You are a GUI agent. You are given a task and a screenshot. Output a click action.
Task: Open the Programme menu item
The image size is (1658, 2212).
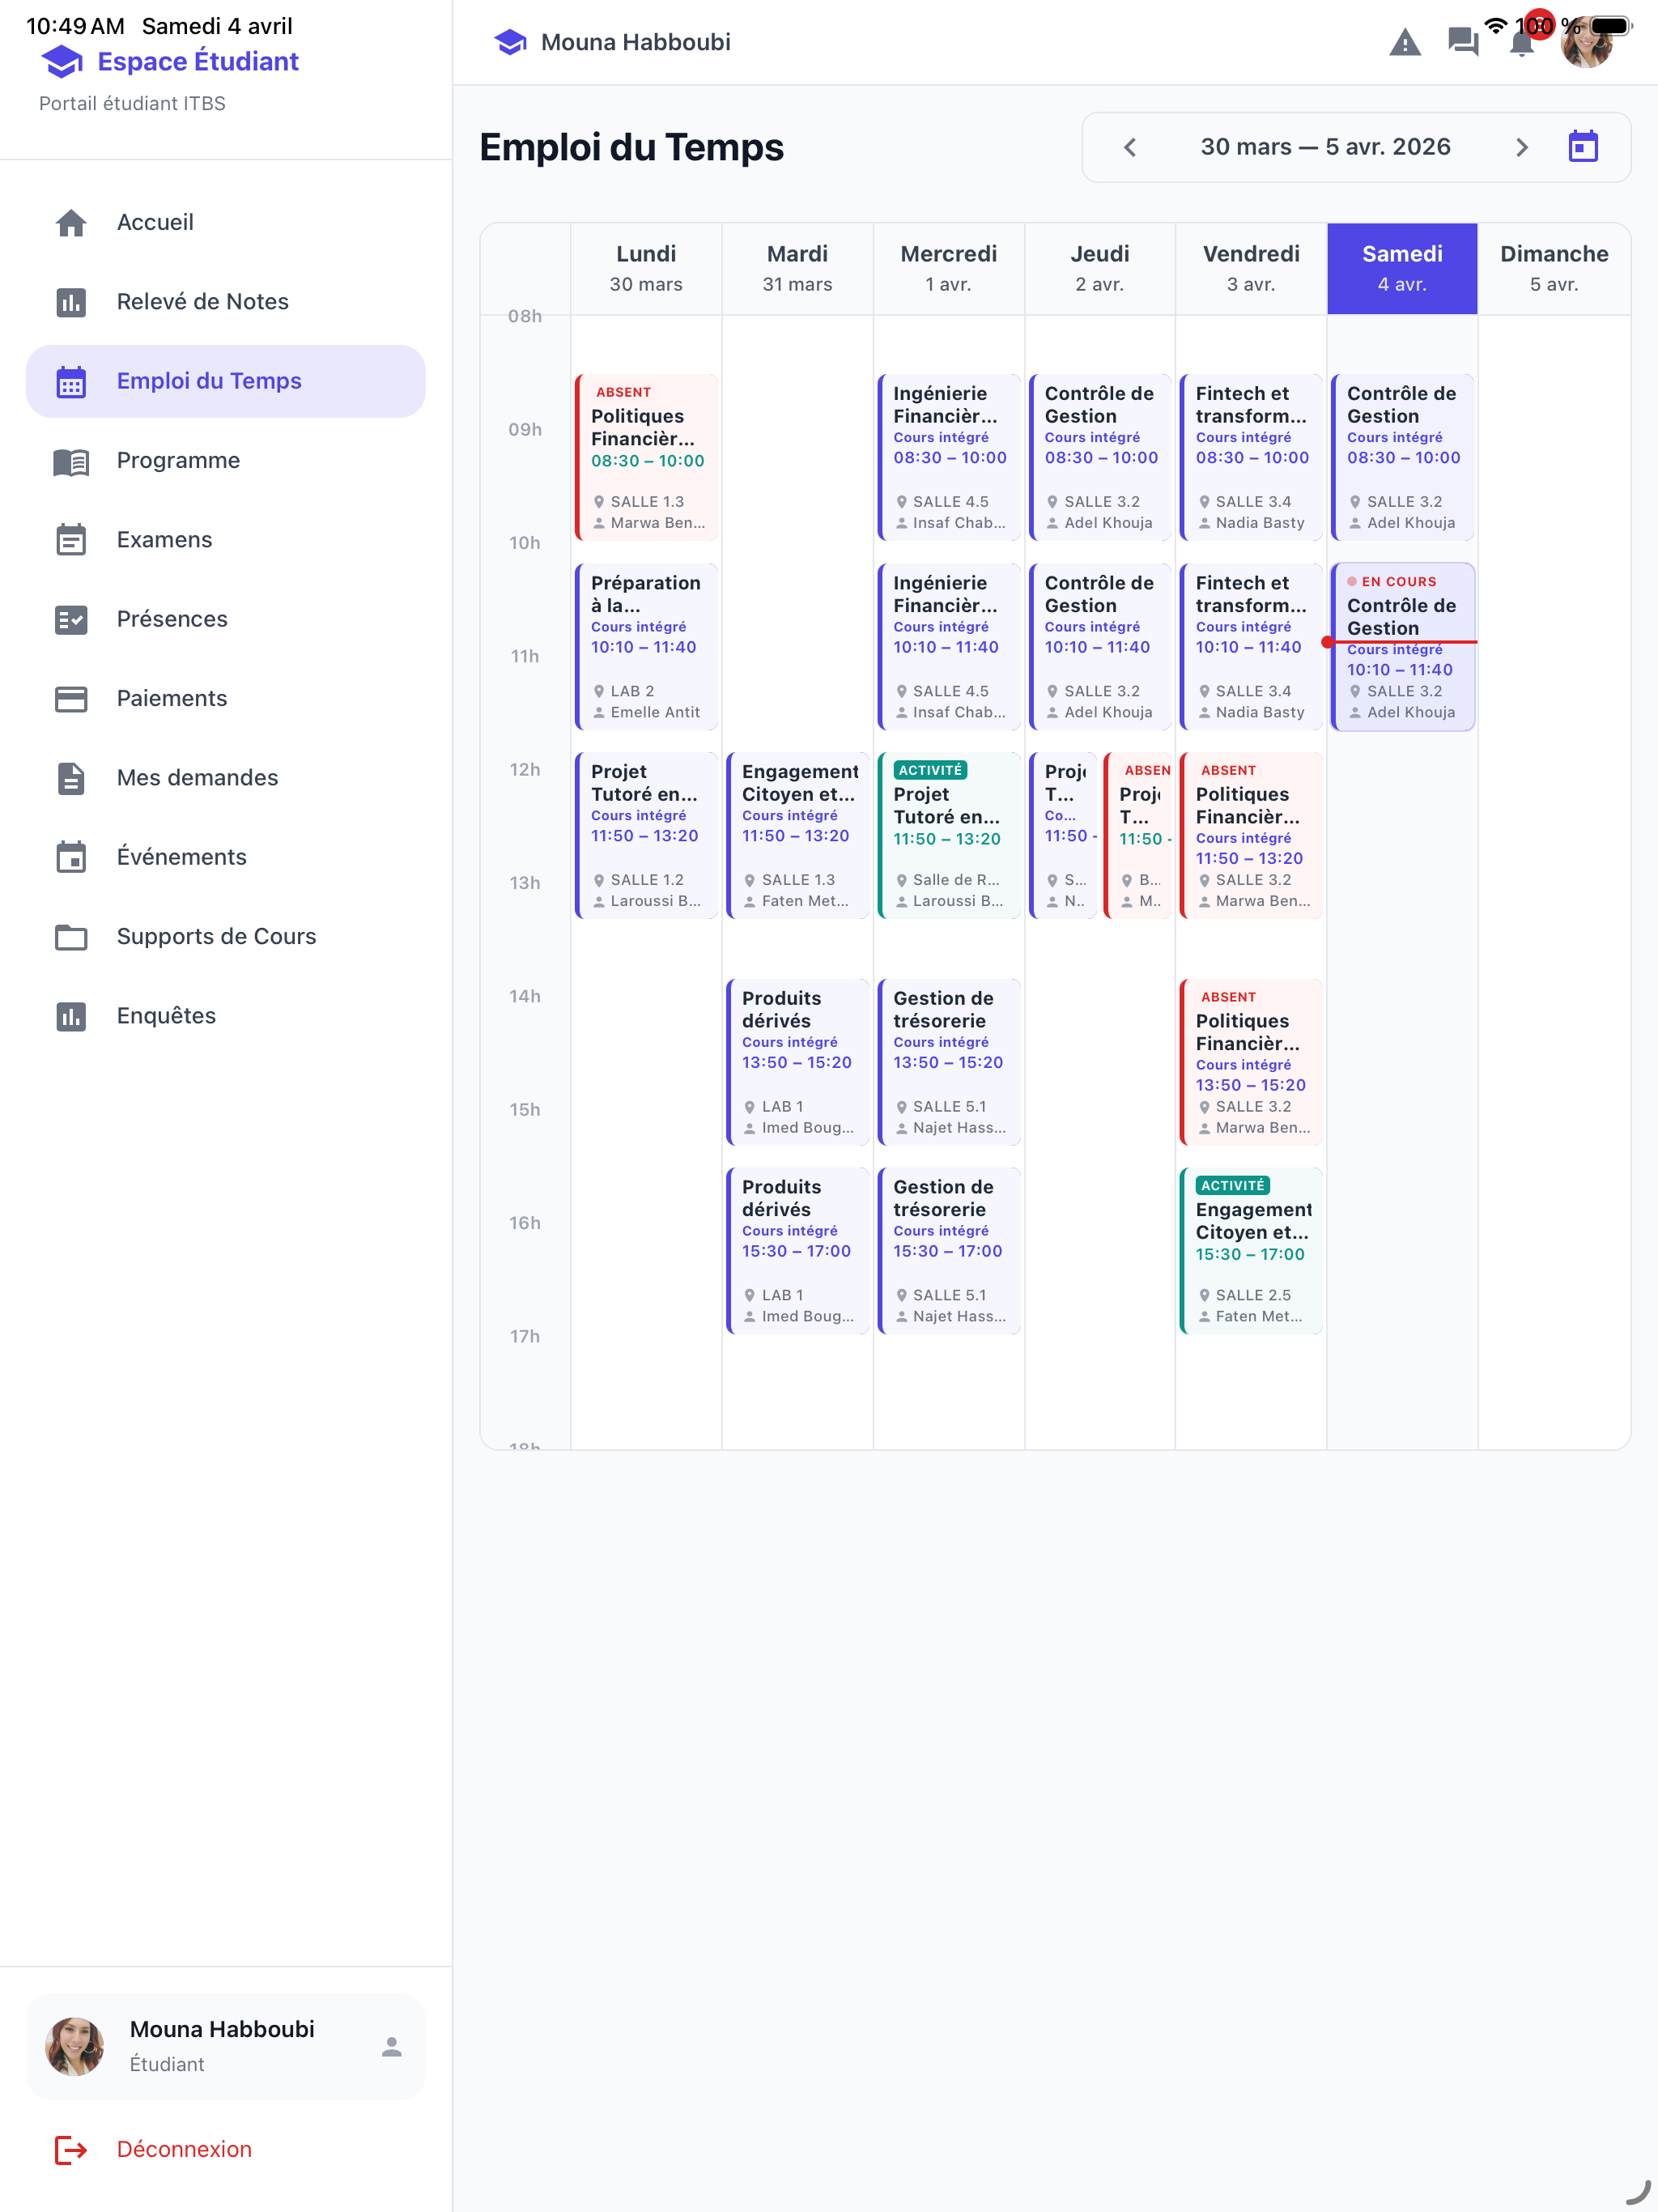point(226,461)
